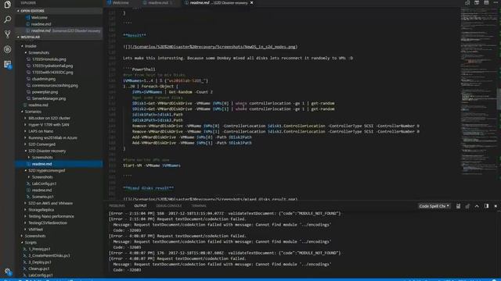The width and height of the screenshot is (501, 281).
Task: Expand the LAPS on Nano folder
Action: [x=41, y=131]
